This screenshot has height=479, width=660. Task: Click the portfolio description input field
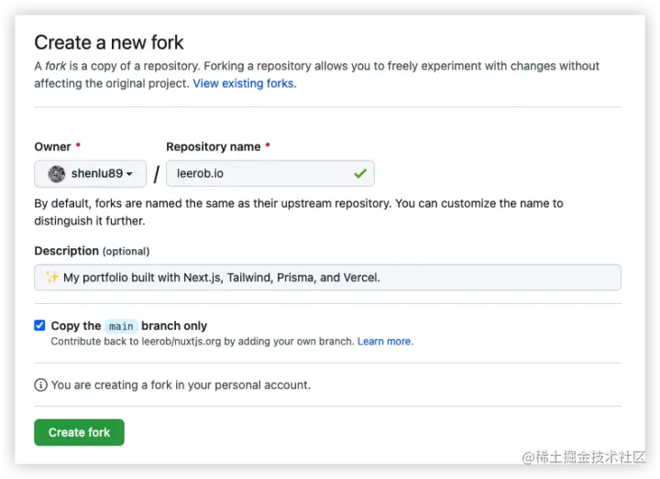(327, 278)
